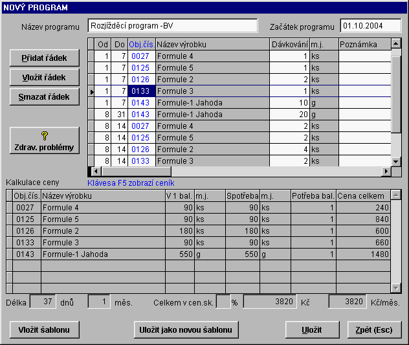
Task: Click price 660 for Formule 3
Action: click(363, 243)
